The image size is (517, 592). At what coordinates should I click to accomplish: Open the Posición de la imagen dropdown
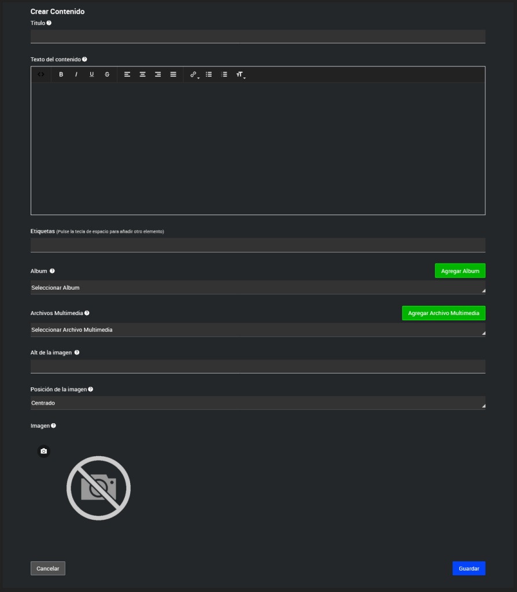pyautogui.click(x=257, y=403)
